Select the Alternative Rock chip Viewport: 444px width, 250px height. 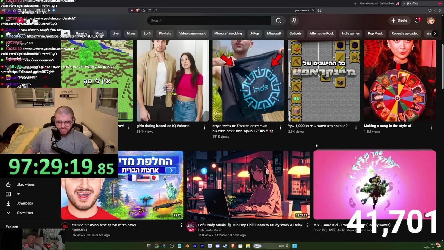(x=322, y=33)
